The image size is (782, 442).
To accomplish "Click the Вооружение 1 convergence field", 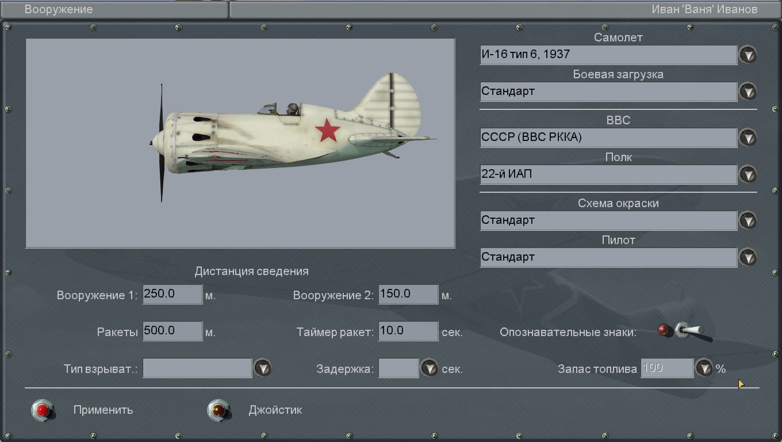I will [172, 294].
